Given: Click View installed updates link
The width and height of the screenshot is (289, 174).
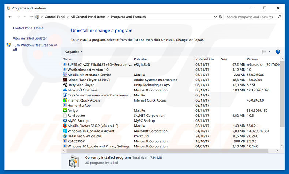Looking at the screenshot, I should [x=30, y=38].
